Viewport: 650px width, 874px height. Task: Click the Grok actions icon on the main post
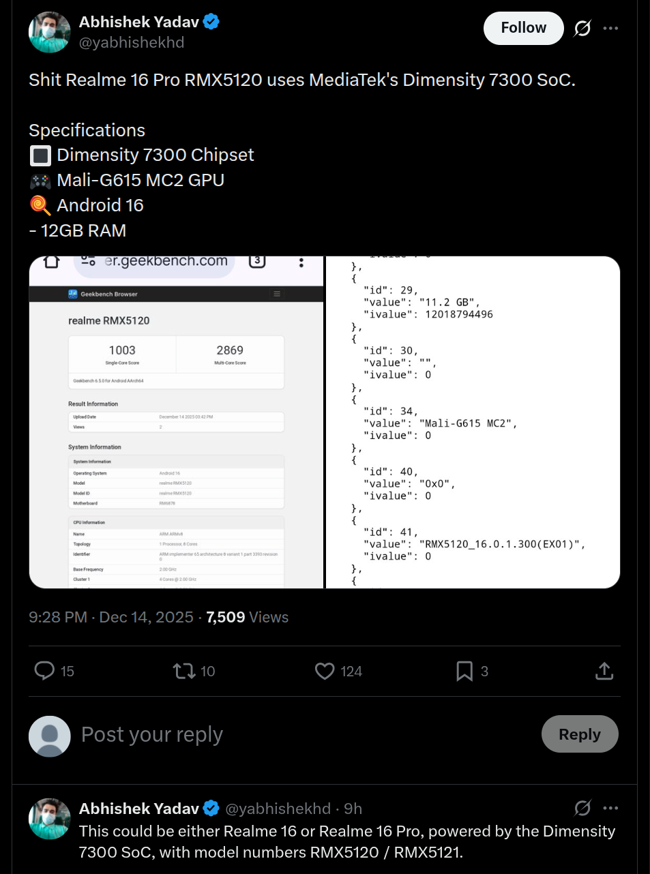(582, 28)
